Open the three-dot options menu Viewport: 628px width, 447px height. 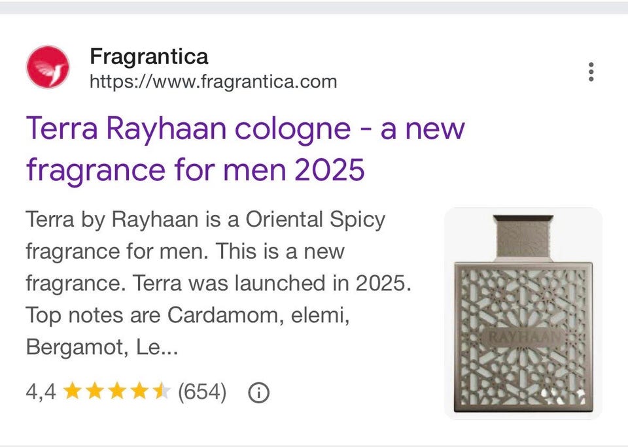(591, 72)
